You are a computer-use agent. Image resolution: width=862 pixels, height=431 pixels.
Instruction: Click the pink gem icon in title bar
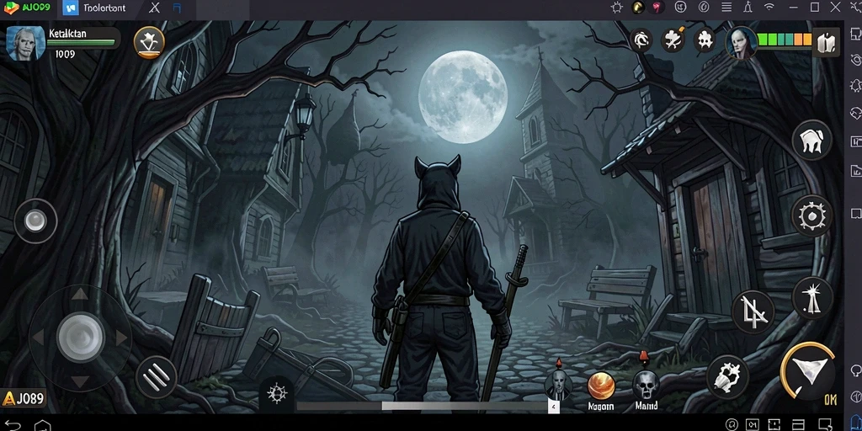[658, 7]
